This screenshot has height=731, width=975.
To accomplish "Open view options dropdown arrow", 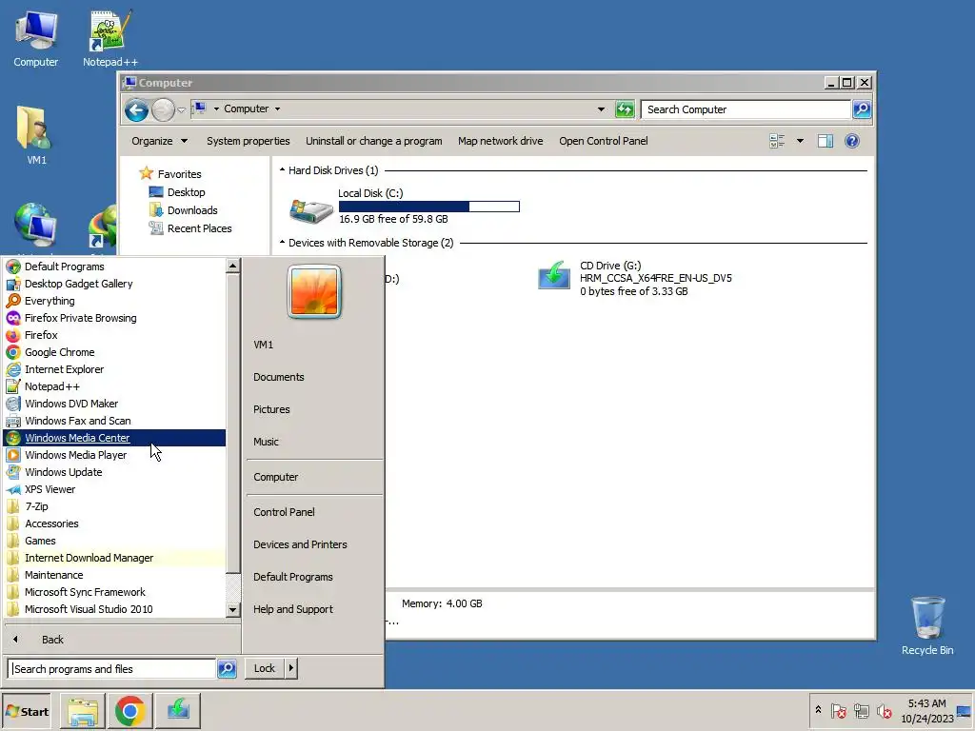I will [800, 141].
